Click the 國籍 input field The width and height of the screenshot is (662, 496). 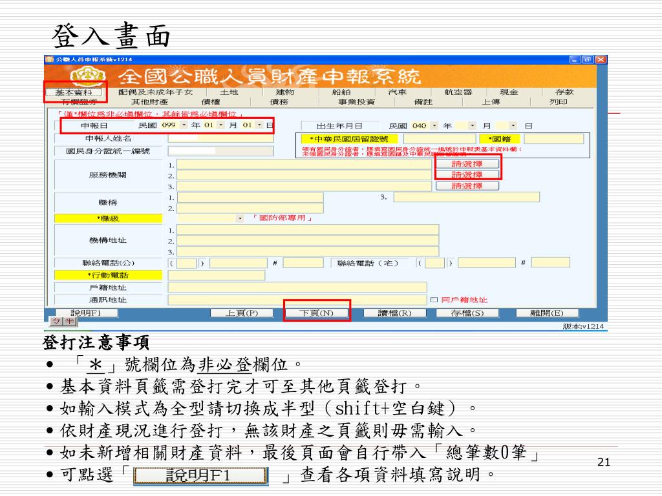click(554, 139)
